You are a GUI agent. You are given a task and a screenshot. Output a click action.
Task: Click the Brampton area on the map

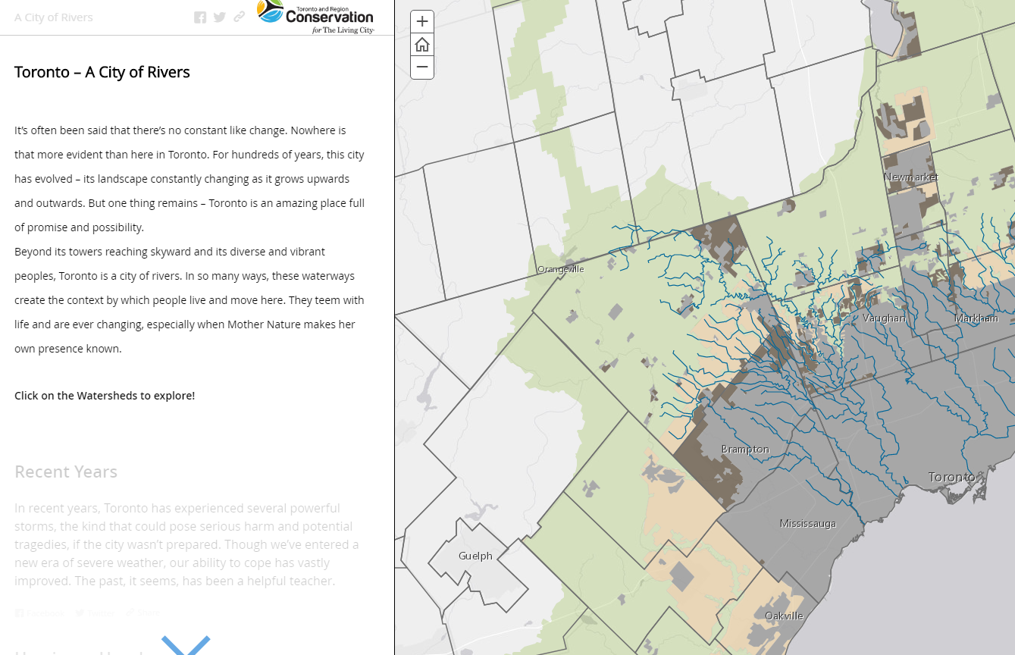[745, 450]
